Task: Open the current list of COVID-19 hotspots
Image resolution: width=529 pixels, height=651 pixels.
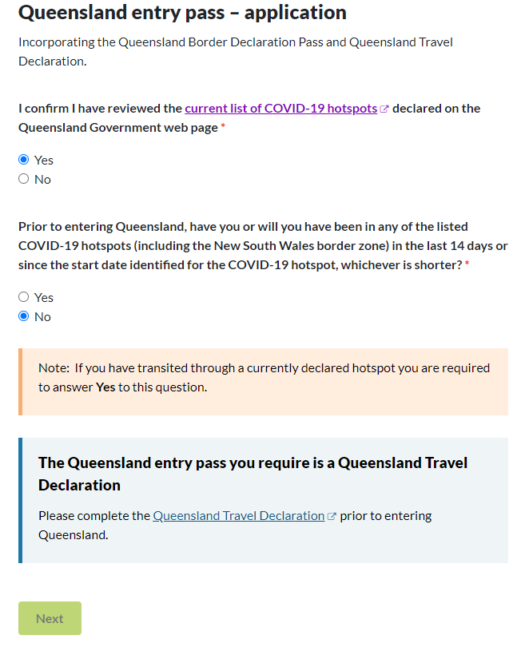Action: pyautogui.click(x=281, y=108)
